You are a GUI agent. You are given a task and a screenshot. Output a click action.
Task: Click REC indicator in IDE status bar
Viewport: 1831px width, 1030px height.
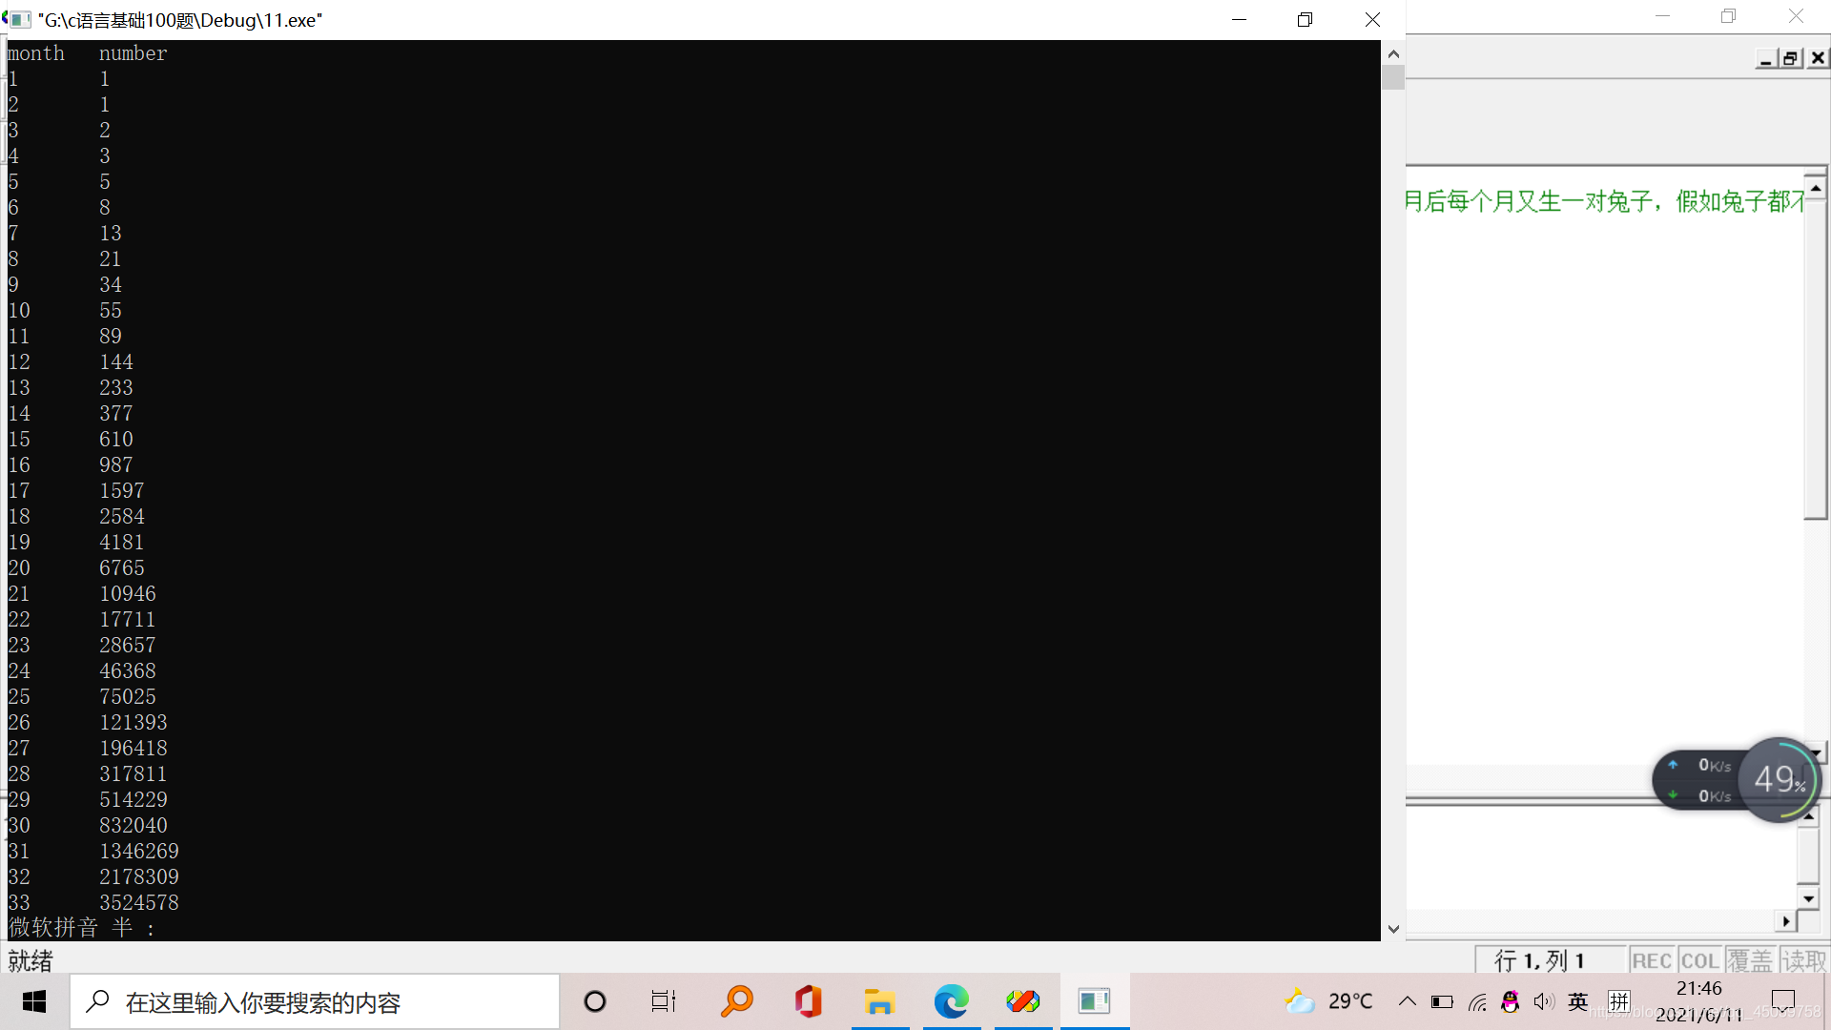coord(1651,960)
